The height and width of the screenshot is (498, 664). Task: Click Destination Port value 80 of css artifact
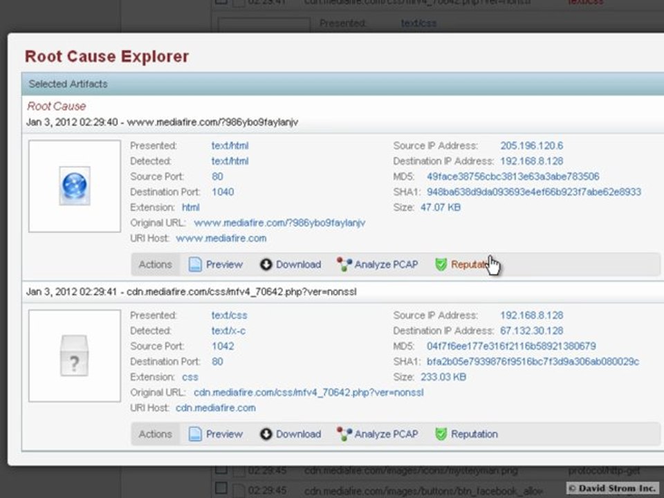point(217,362)
